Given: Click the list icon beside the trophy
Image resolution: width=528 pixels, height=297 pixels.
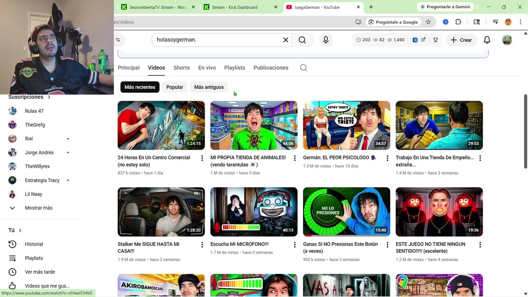Looking at the screenshot, I should (x=423, y=40).
